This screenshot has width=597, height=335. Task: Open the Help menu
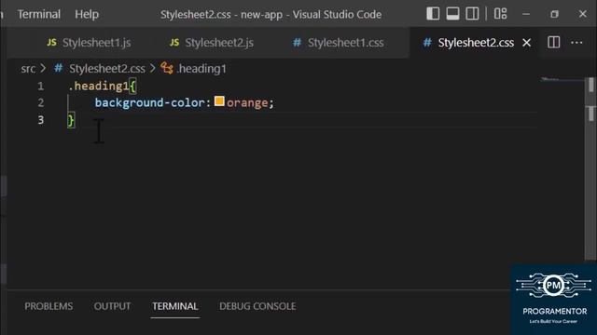(x=87, y=15)
